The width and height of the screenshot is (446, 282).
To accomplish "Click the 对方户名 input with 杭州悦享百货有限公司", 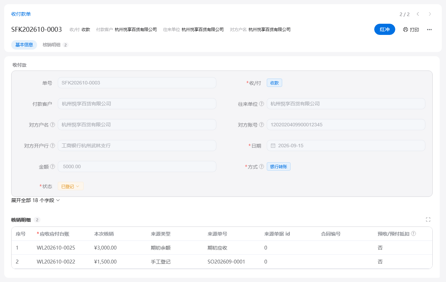I will (137, 125).
